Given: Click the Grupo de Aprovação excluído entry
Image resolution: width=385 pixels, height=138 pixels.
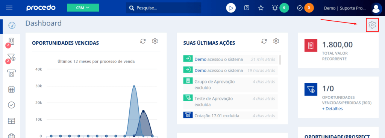Looking at the screenshot, I should [230, 85].
